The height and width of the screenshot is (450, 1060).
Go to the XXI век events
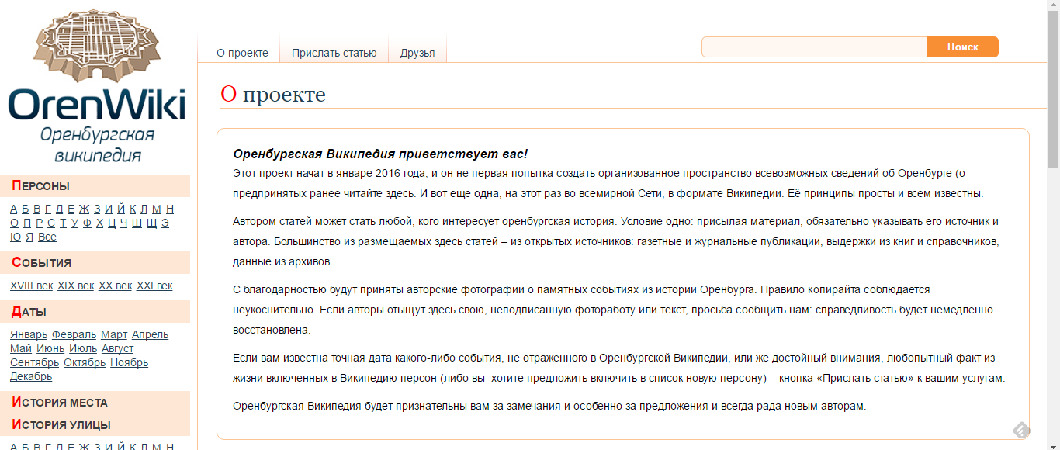[x=154, y=286]
